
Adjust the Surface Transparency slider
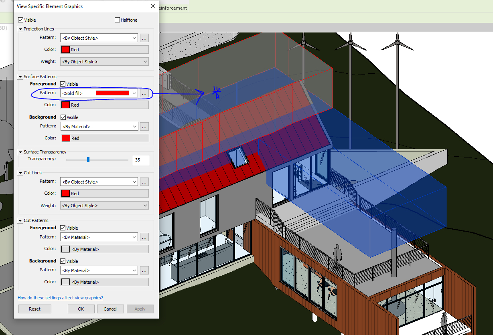(88, 159)
